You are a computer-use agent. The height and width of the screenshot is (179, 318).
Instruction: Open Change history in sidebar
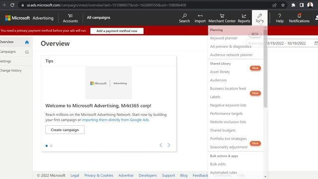(x=10, y=71)
